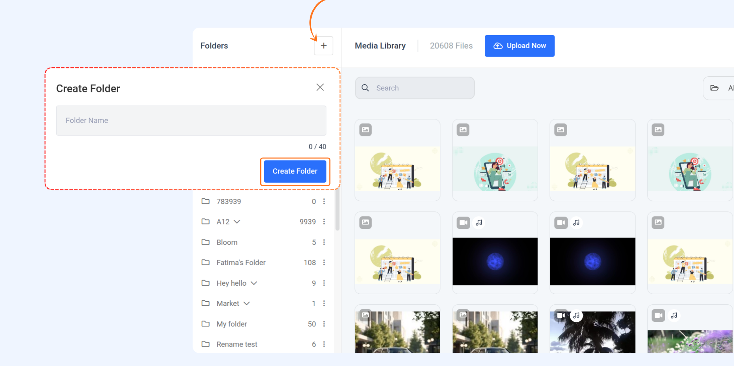The height and width of the screenshot is (366, 734).
Task: Click the Media Library heading
Action: (380, 46)
